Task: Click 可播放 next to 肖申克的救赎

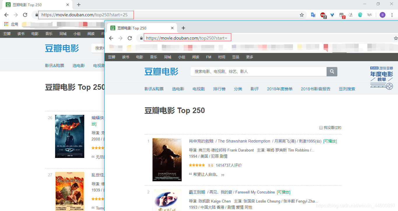Action: [330, 141]
